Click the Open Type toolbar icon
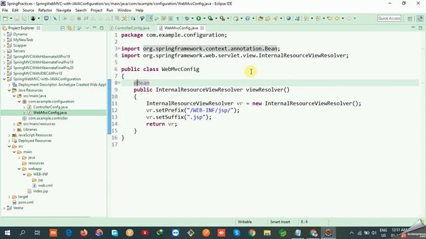Screen dimensions: 426x239 (260, 19)
